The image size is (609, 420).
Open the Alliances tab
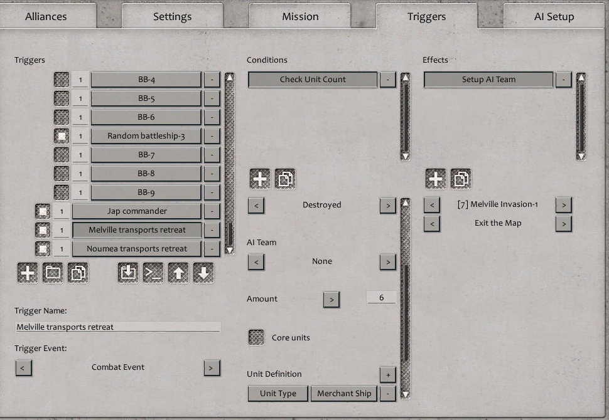pos(46,16)
